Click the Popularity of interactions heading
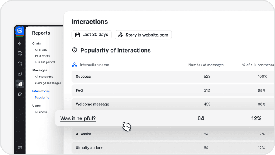Viewport: 275px width, 155px height. [115, 50]
